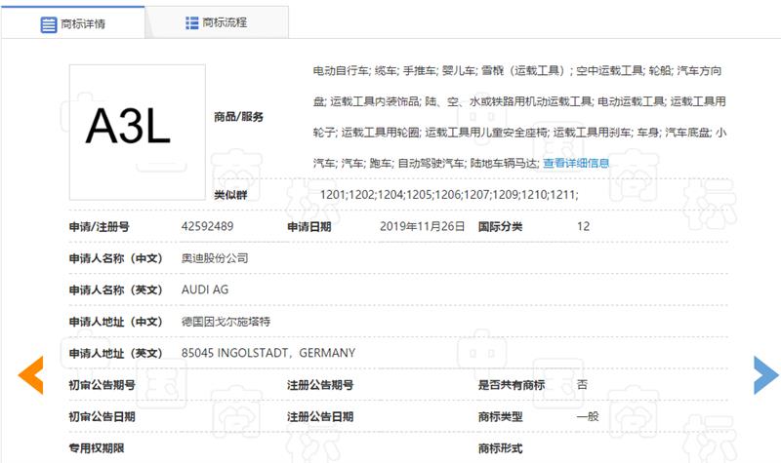Viewport: 781px width, 463px height.
Task: Click the English applicant name AUDI AG
Action: click(x=205, y=289)
